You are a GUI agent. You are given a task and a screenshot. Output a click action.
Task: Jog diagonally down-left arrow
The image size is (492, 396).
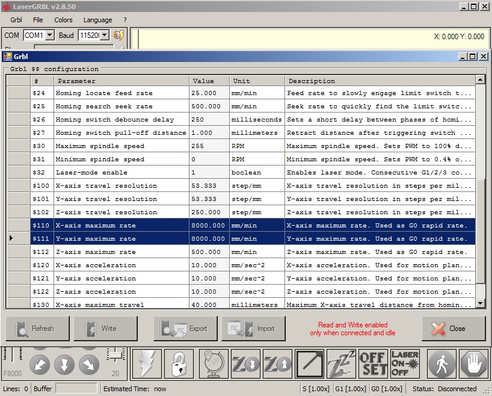click(x=40, y=365)
